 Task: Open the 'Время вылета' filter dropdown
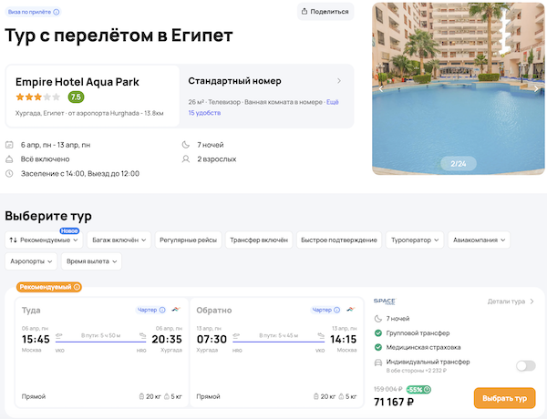click(x=92, y=261)
